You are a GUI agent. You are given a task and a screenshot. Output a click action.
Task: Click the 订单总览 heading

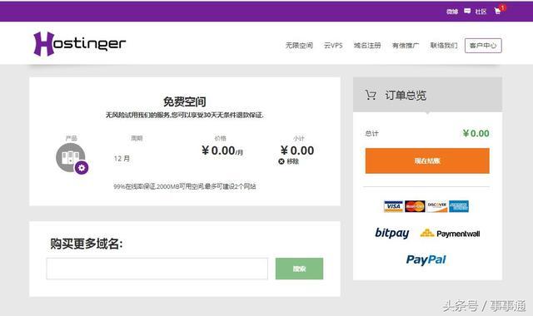pyautogui.click(x=406, y=96)
